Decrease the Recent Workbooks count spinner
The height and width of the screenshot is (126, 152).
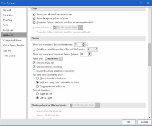(x=84, y=46)
